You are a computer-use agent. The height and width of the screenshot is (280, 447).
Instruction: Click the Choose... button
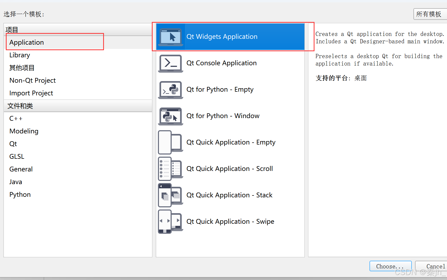[x=390, y=266]
